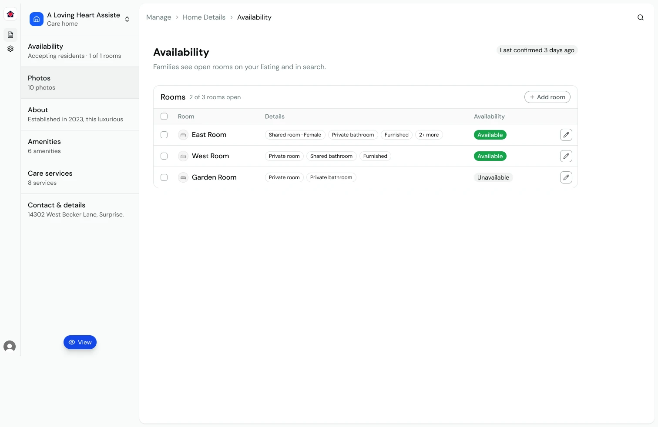Click the 'Shared room · Female' tag
Viewport: 658px width, 427px height.
(x=295, y=135)
